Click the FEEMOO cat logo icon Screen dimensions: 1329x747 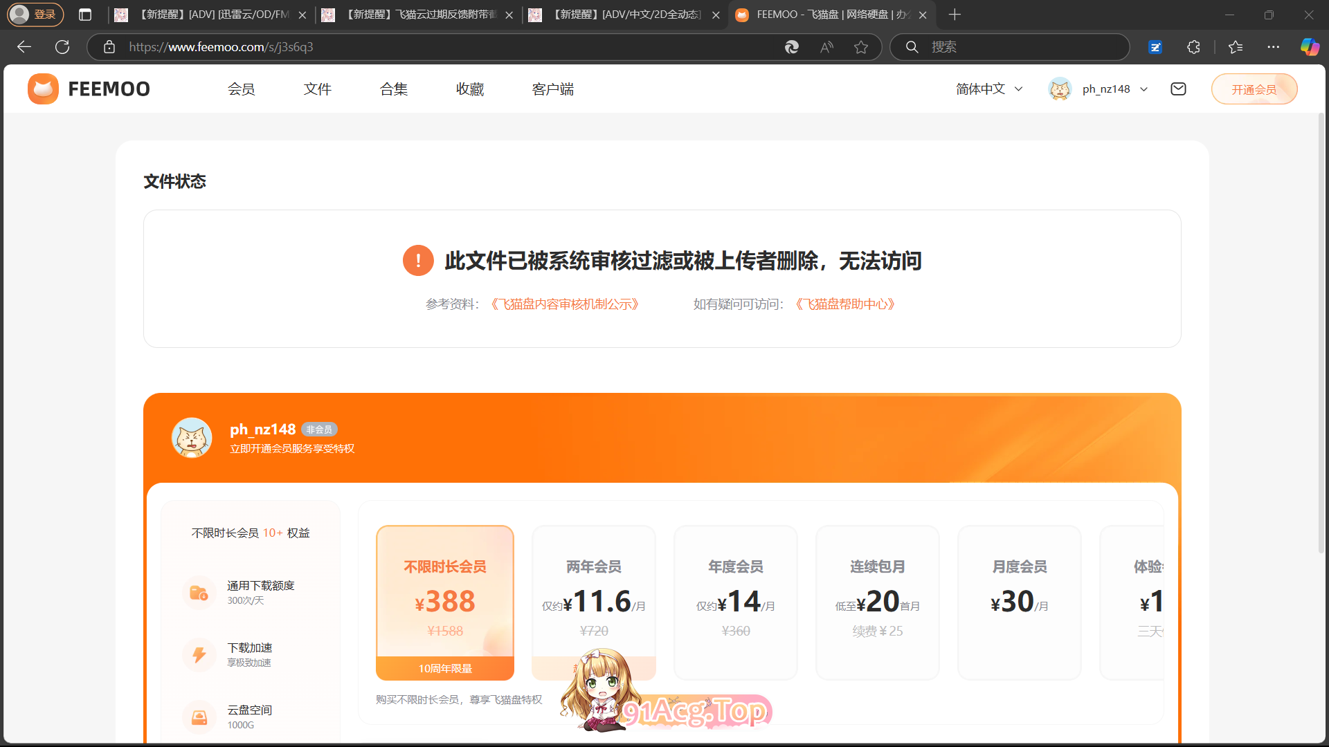[43, 89]
